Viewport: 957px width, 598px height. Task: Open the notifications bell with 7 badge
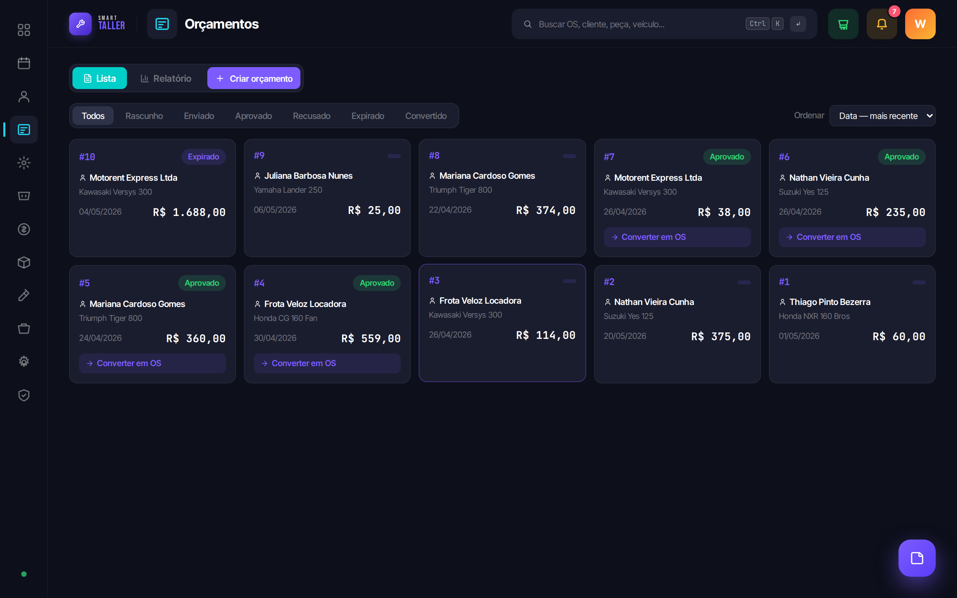point(882,24)
